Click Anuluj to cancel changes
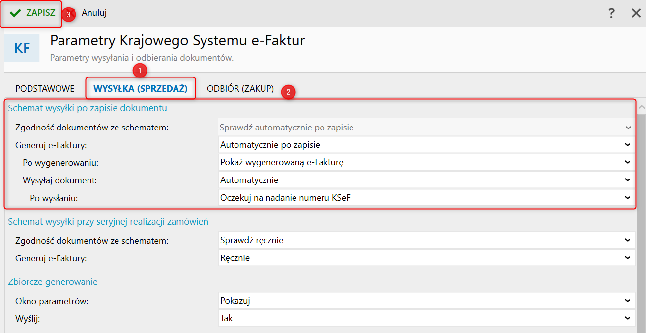This screenshot has height=333, width=646. [94, 13]
